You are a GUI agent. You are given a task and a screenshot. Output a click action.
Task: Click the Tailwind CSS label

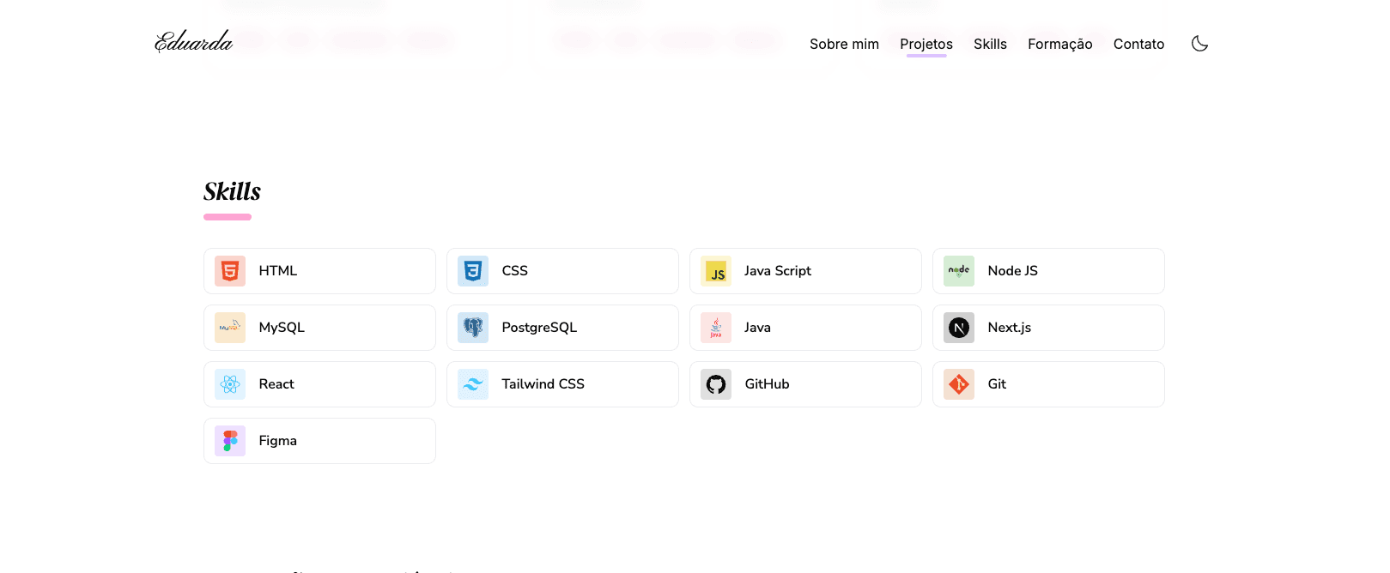(543, 384)
